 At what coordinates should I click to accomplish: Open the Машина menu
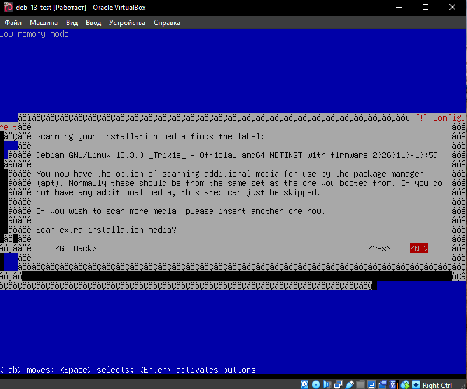pos(44,23)
